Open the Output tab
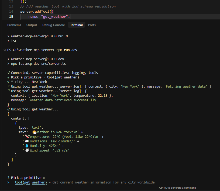The height and width of the screenshot is (191, 220). (32, 25)
